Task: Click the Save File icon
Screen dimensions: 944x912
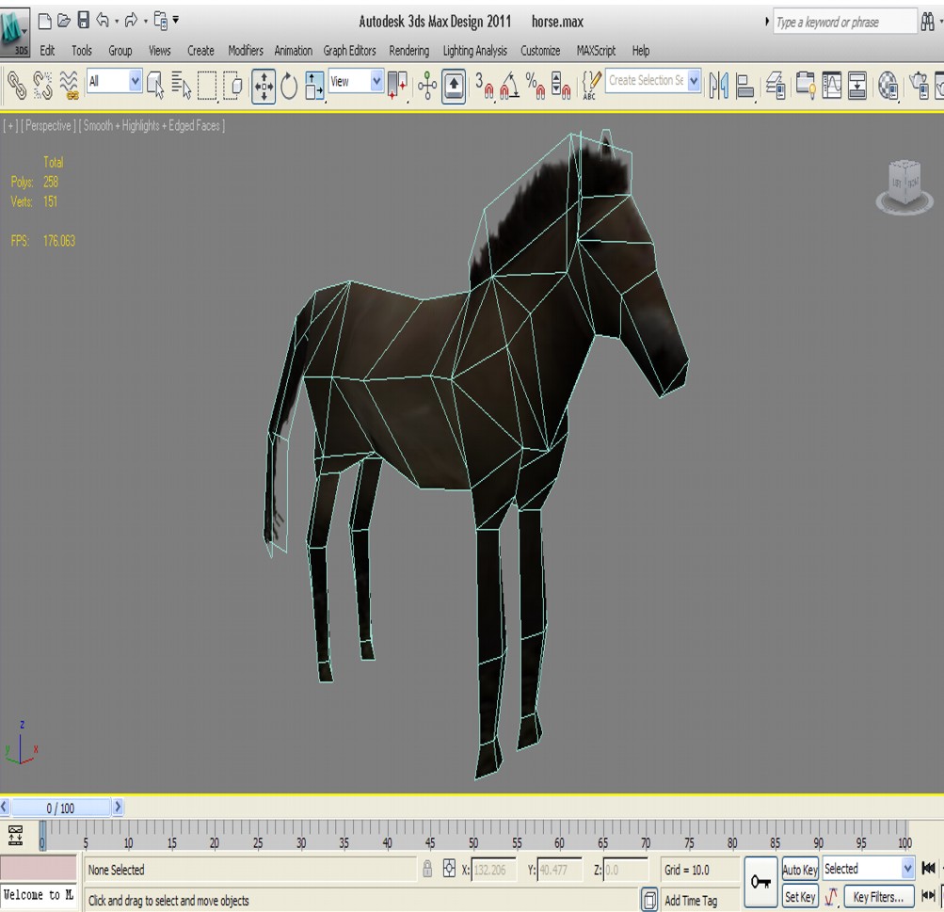Action: 84,21
